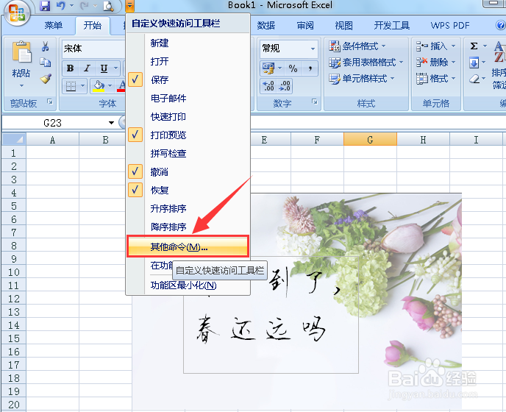Click 删除 delete cells button
506x412 pixels.
pos(435,63)
